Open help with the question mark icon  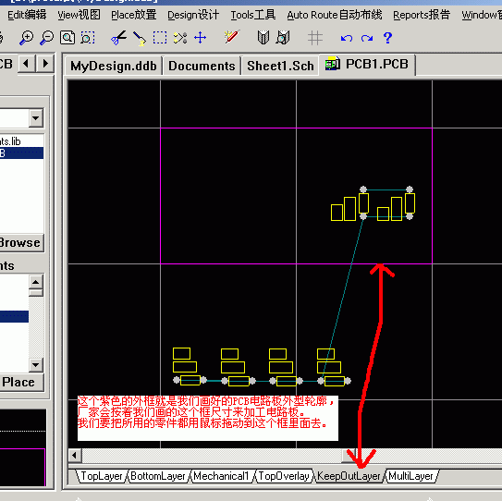tap(387, 38)
